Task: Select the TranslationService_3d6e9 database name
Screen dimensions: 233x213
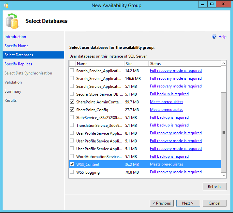Action: pyautogui.click(x=99, y=126)
